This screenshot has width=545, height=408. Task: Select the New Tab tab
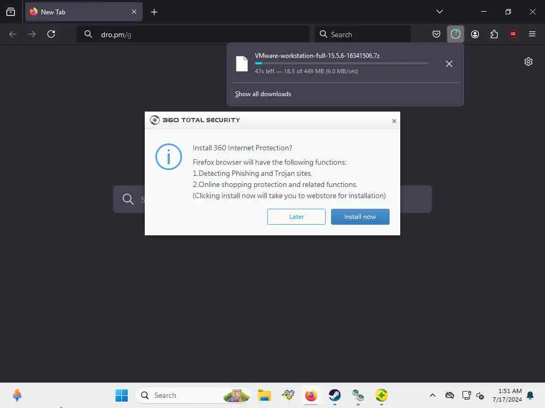point(84,12)
